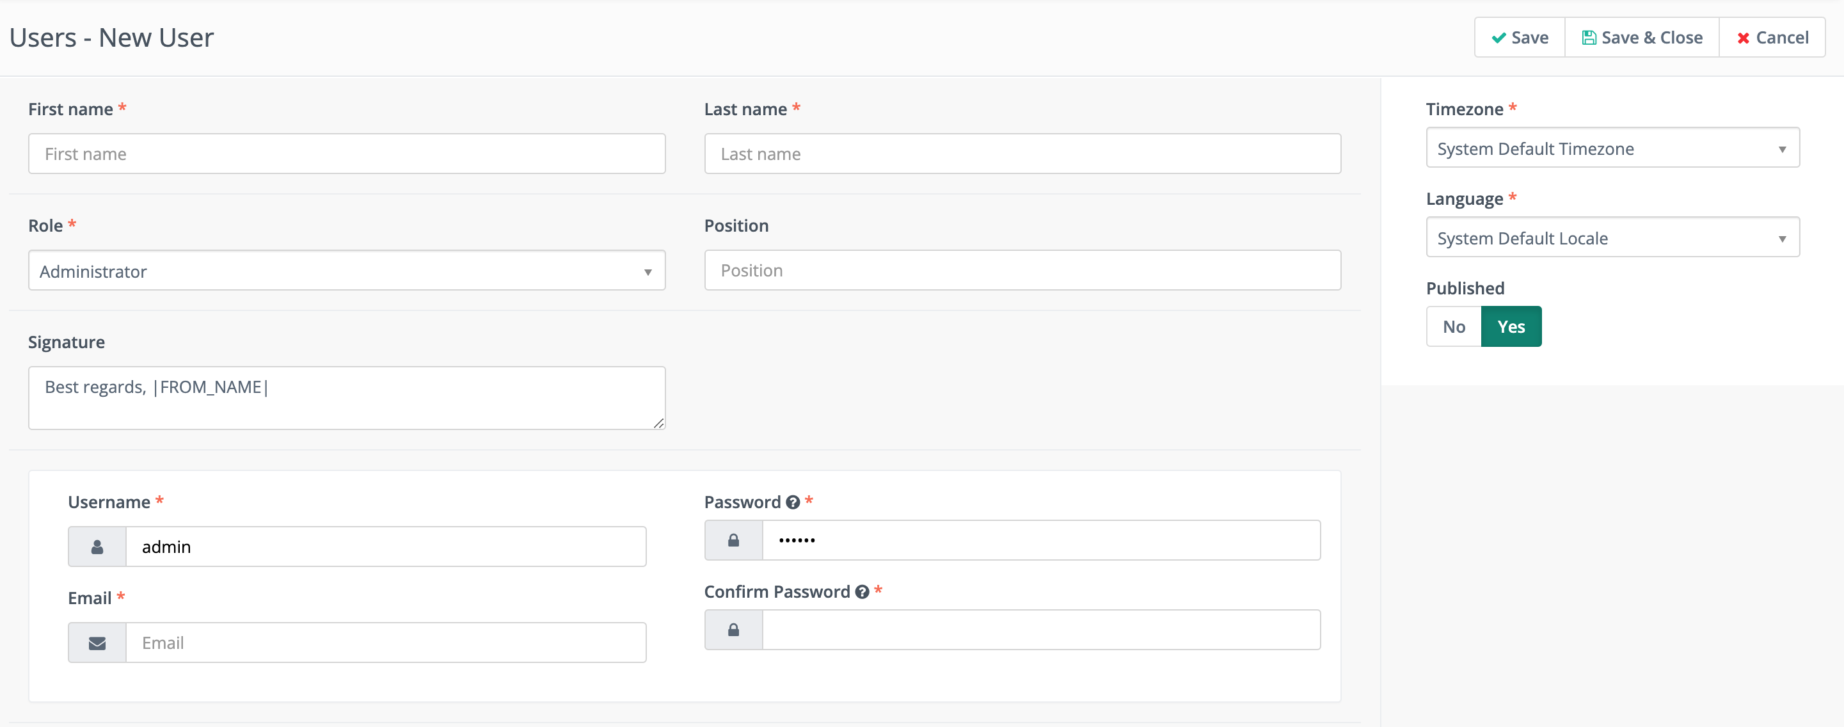
Task: Click the envelope icon beside the Email field
Action: pos(96,643)
